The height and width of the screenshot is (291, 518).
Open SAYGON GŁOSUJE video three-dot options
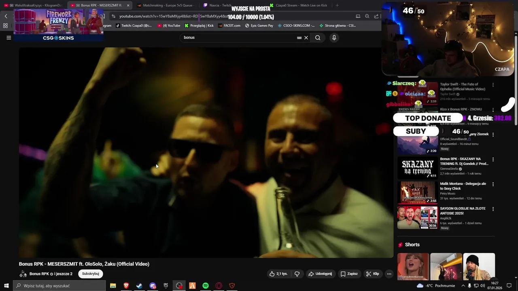click(493, 209)
